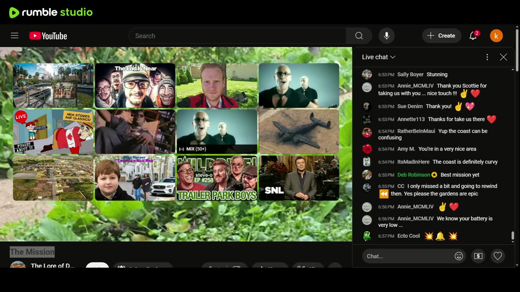Click username "Sally Boyer" in chat
The image size is (520, 292).
[410, 75]
